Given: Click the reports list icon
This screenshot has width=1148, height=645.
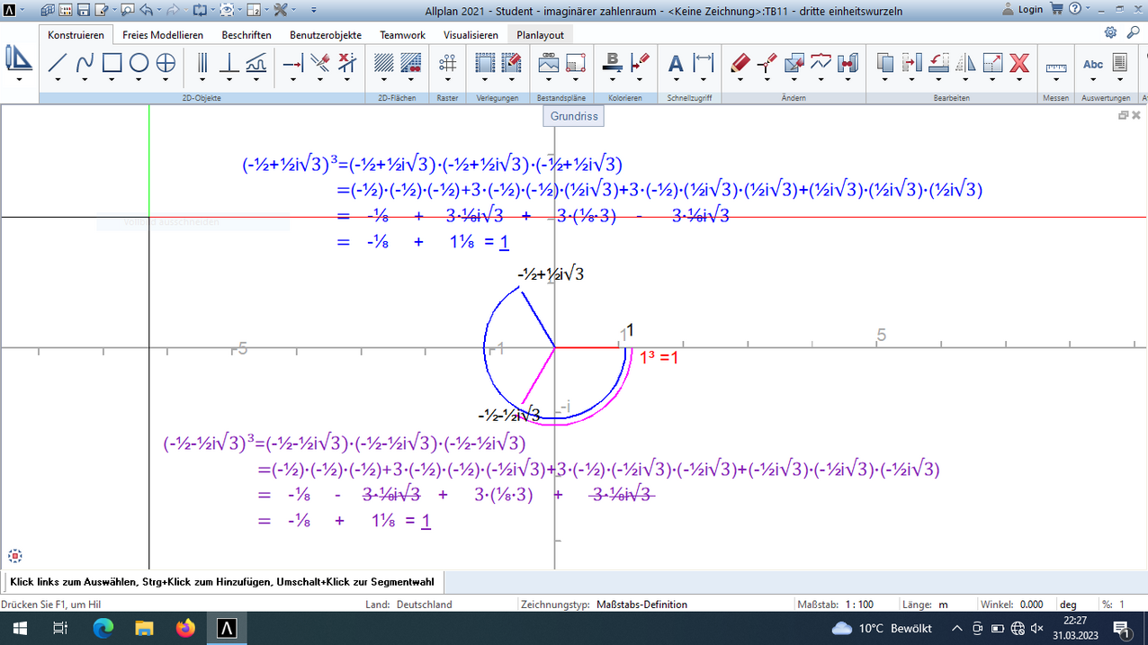Looking at the screenshot, I should coord(1120,63).
